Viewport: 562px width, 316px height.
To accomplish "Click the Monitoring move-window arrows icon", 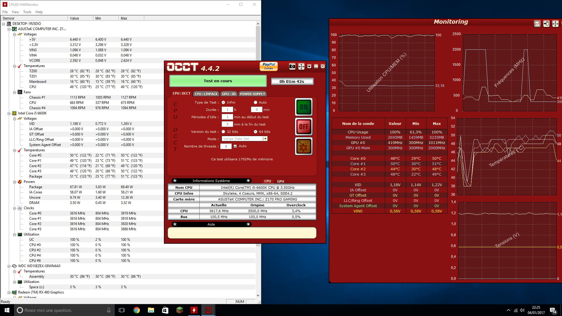I will [x=555, y=24].
